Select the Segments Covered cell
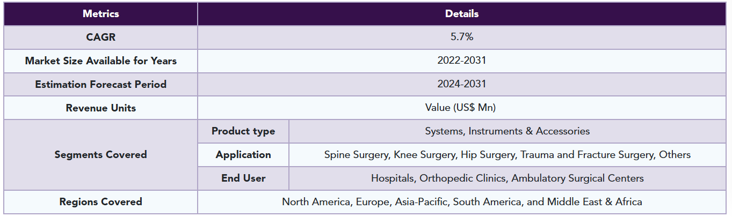 click(100, 155)
